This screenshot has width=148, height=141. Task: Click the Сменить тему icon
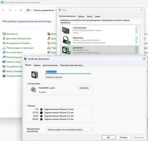click(4, 62)
